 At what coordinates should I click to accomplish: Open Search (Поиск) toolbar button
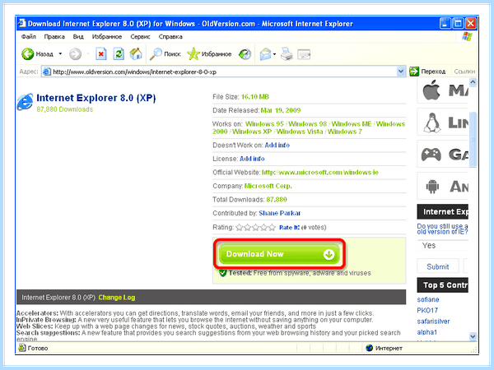click(x=165, y=54)
